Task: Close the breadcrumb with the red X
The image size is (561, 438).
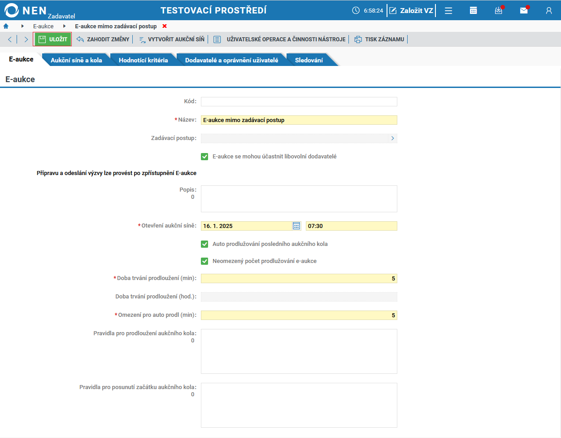Action: pyautogui.click(x=165, y=26)
